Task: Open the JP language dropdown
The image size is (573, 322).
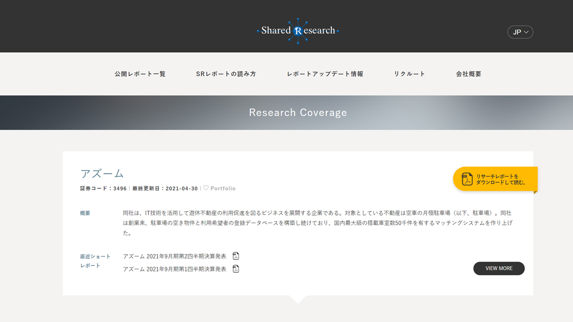Action: pos(520,32)
